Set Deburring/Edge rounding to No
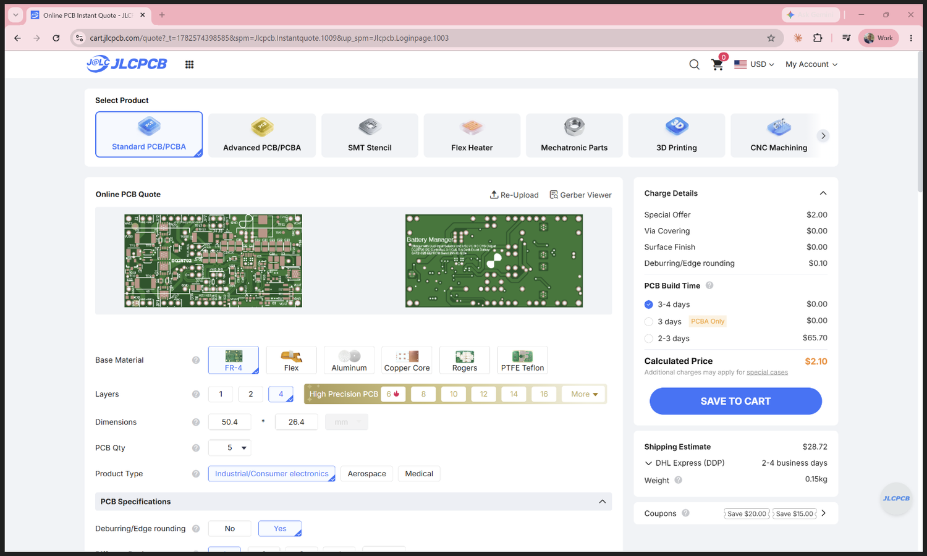This screenshot has width=927, height=556. (x=230, y=529)
